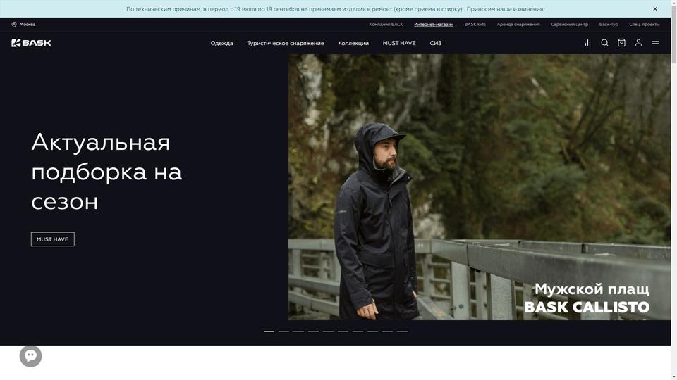
Task: Open the hamburger menu icon
Action: tap(655, 43)
